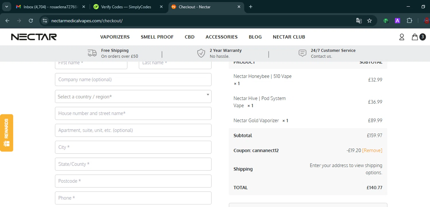Go forward to the next page
Image resolution: width=430 pixels, height=207 pixels.
[19, 21]
